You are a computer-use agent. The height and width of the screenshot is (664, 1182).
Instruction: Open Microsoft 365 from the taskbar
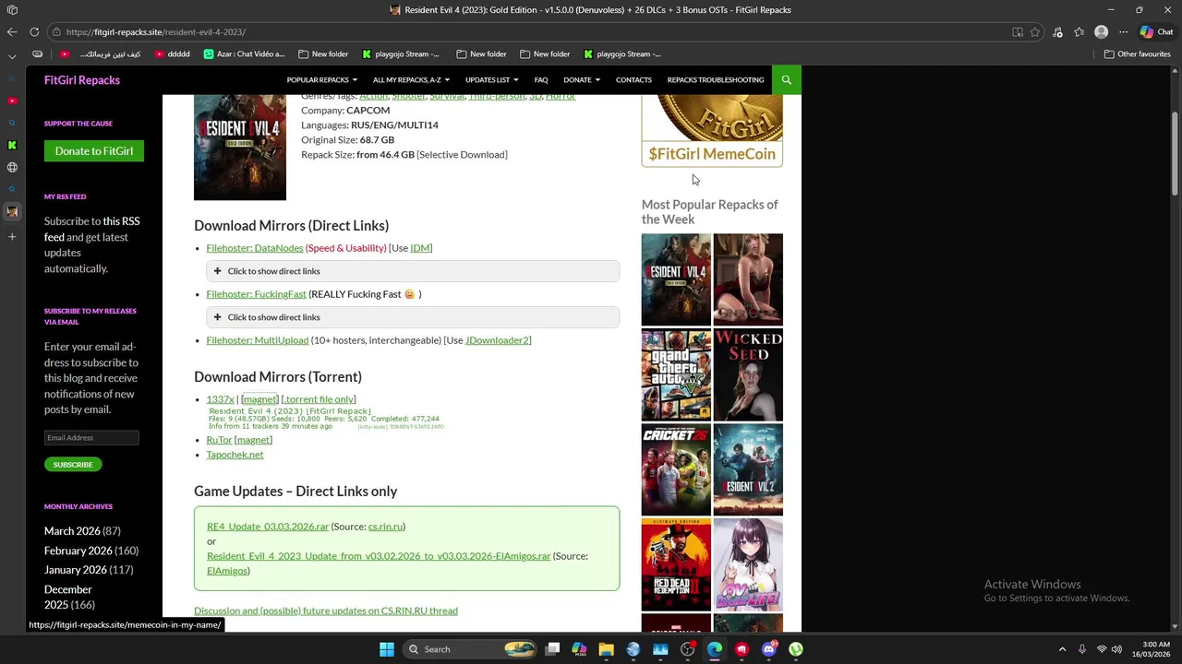click(x=579, y=649)
